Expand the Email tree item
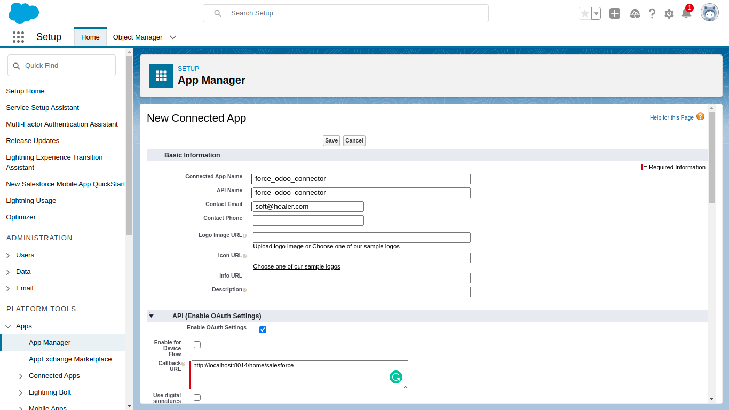729x410 pixels. pos(8,289)
